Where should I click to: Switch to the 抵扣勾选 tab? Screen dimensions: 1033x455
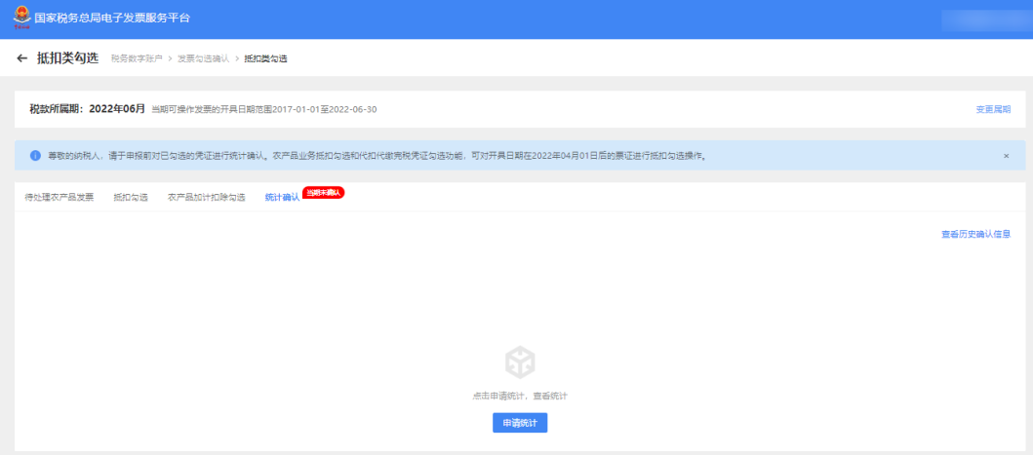131,198
